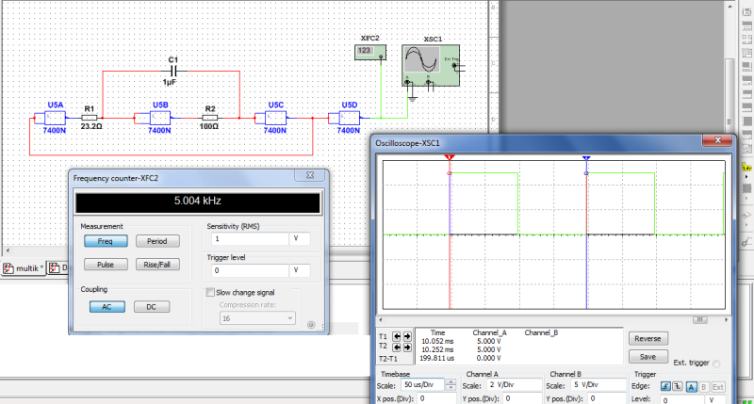Enable the Slow change signal checkbox

[x=210, y=292]
